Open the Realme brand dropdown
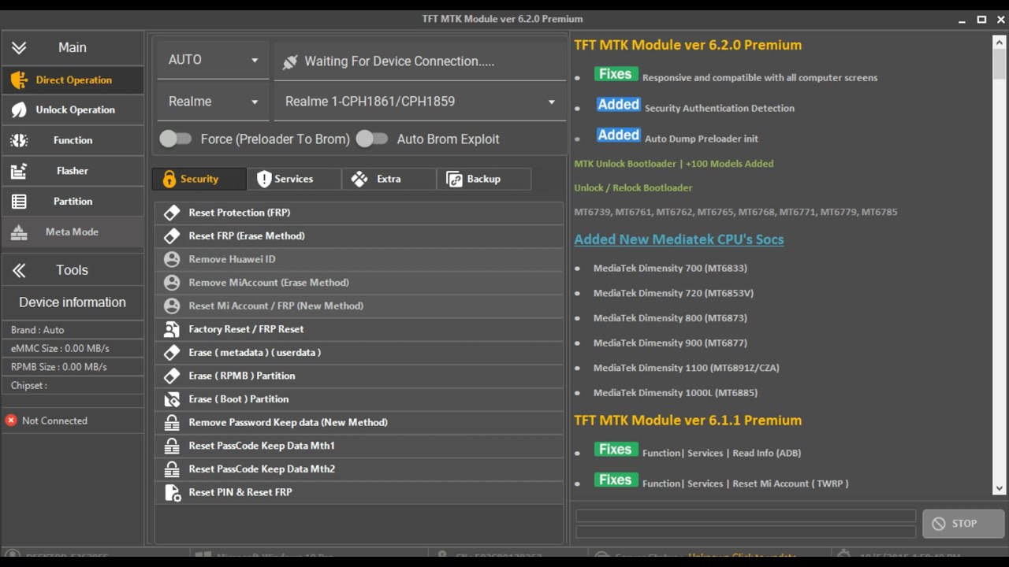This screenshot has height=567, width=1009. (213, 102)
